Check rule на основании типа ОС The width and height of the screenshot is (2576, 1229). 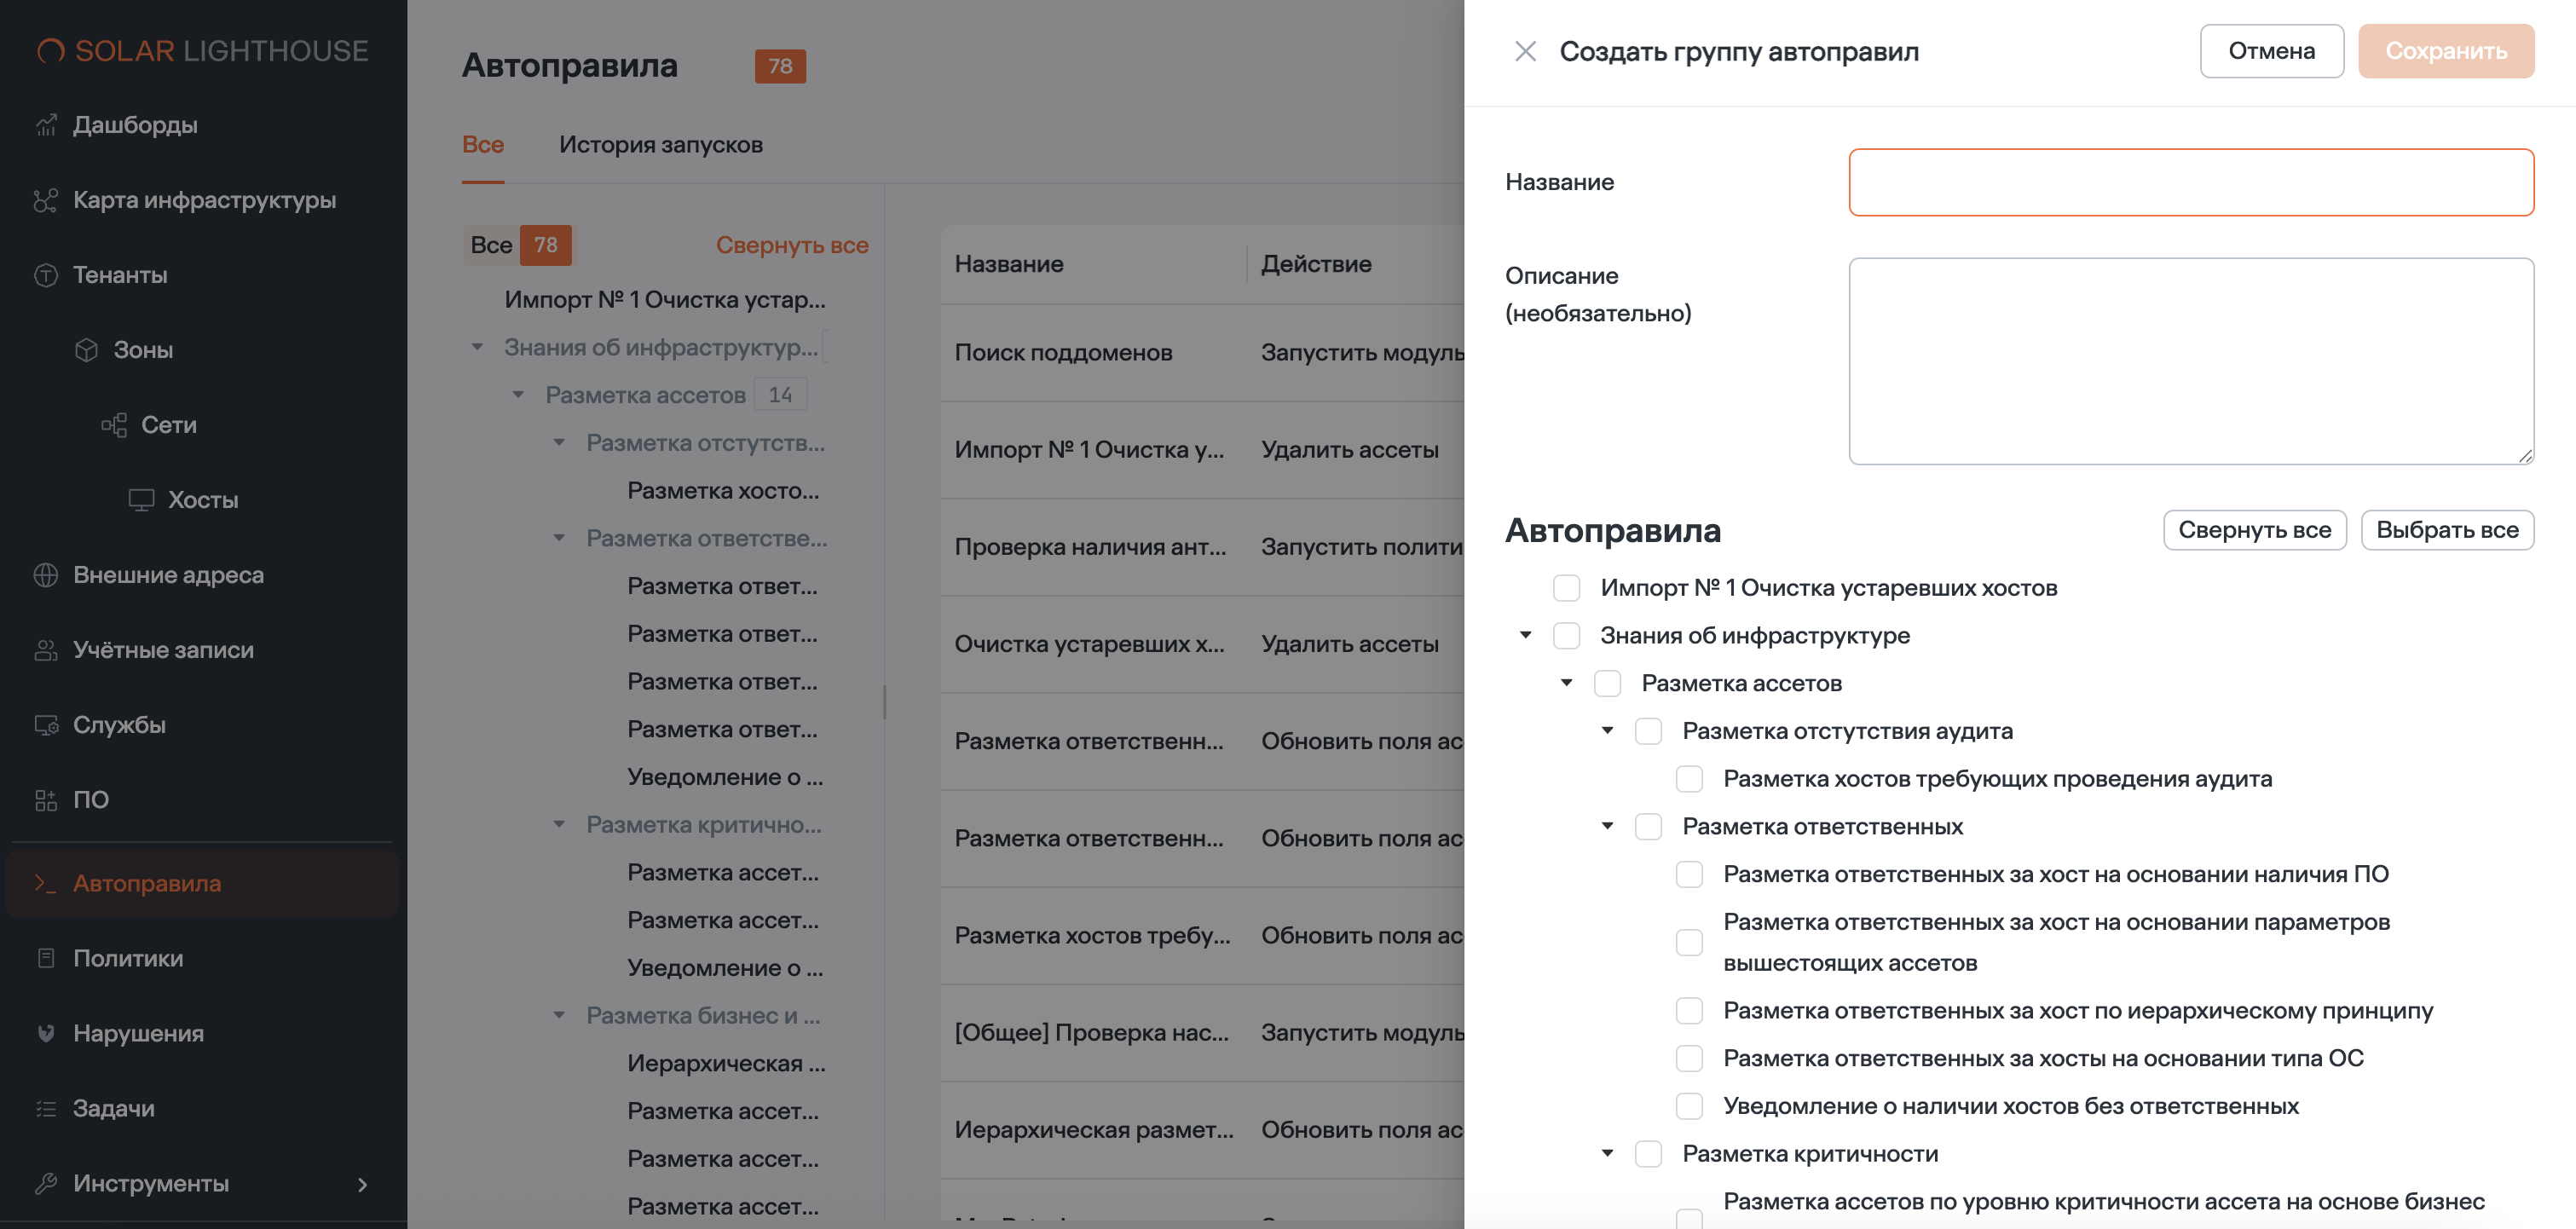pyautogui.click(x=1690, y=1059)
